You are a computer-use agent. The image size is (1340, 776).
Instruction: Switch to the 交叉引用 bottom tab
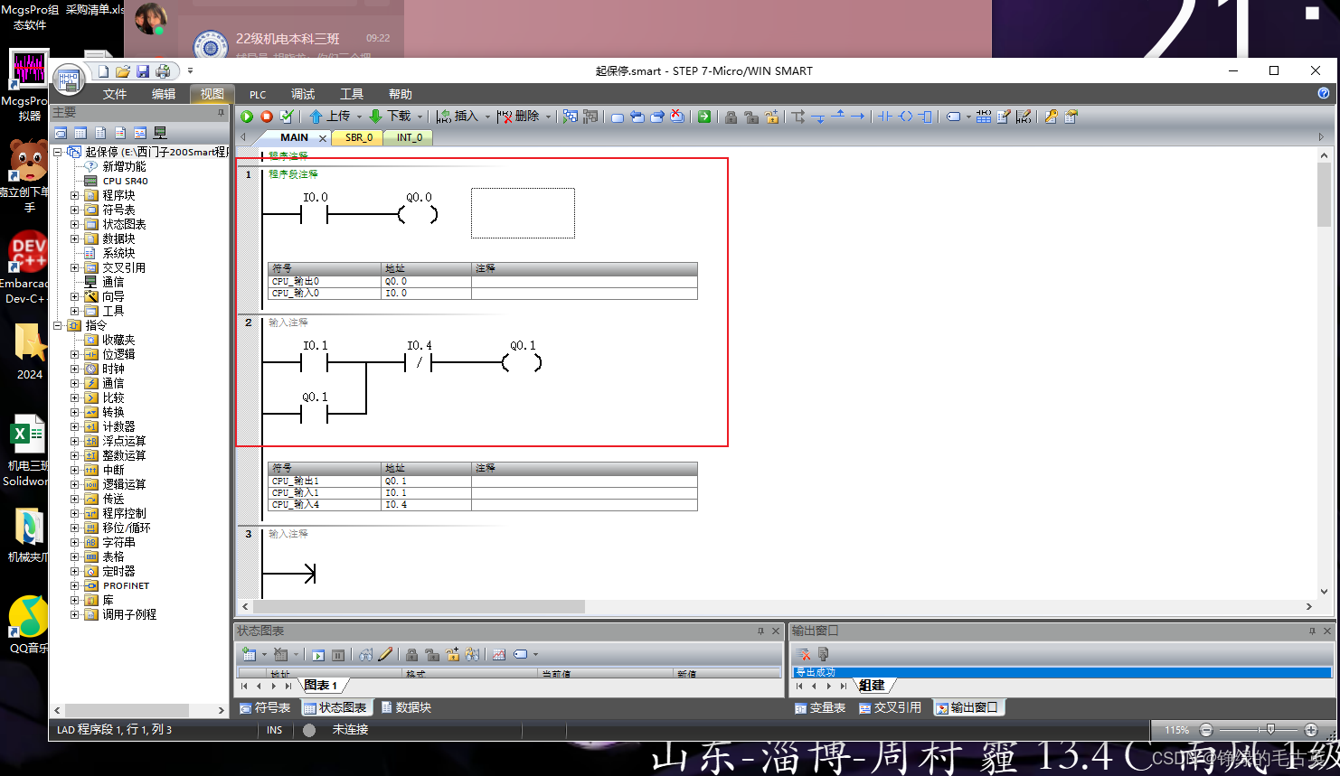tap(890, 707)
